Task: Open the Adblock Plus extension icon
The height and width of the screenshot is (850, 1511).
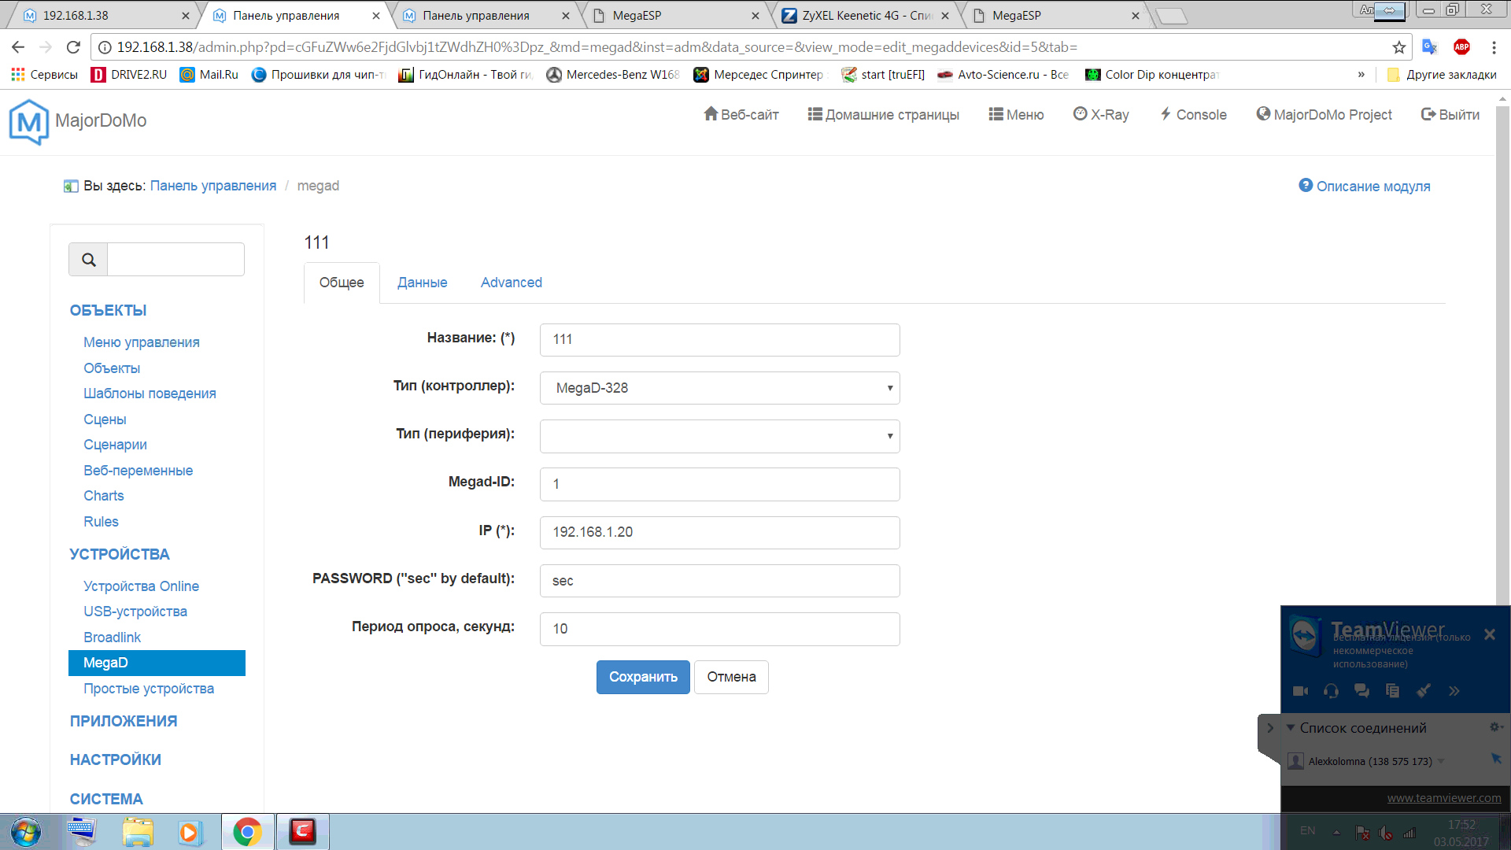Action: tap(1462, 46)
